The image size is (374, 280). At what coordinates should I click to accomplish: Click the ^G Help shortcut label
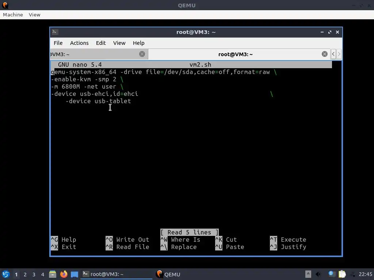click(x=64, y=240)
